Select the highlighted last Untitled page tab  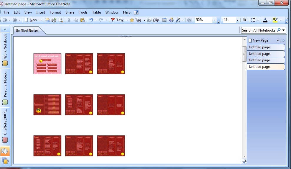click(266, 67)
